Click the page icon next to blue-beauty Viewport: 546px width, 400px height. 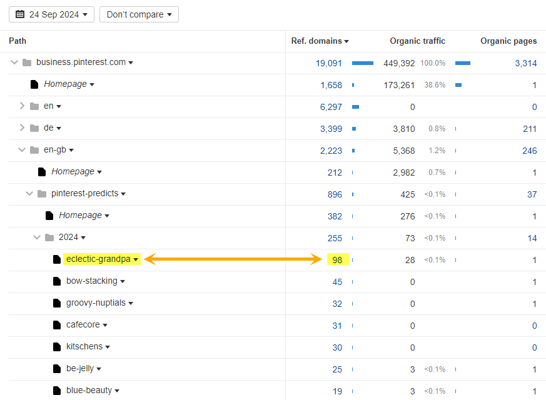click(57, 390)
